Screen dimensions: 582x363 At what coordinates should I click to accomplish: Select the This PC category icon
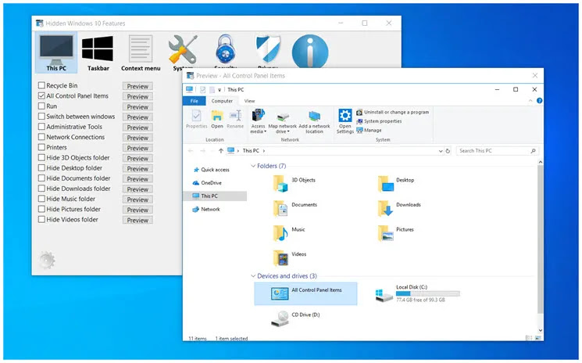pyautogui.click(x=56, y=52)
